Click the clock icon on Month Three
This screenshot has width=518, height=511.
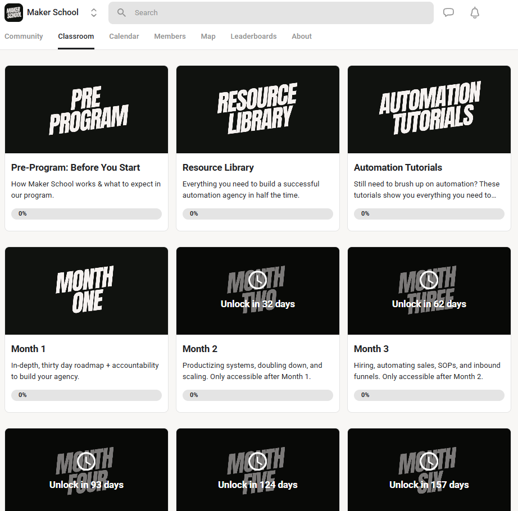(429, 280)
